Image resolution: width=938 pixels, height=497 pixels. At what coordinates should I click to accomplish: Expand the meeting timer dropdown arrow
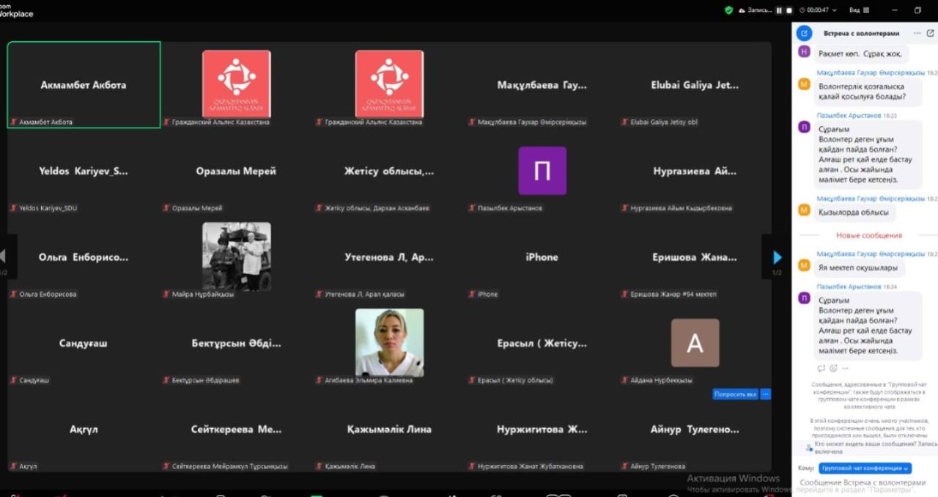click(x=835, y=10)
